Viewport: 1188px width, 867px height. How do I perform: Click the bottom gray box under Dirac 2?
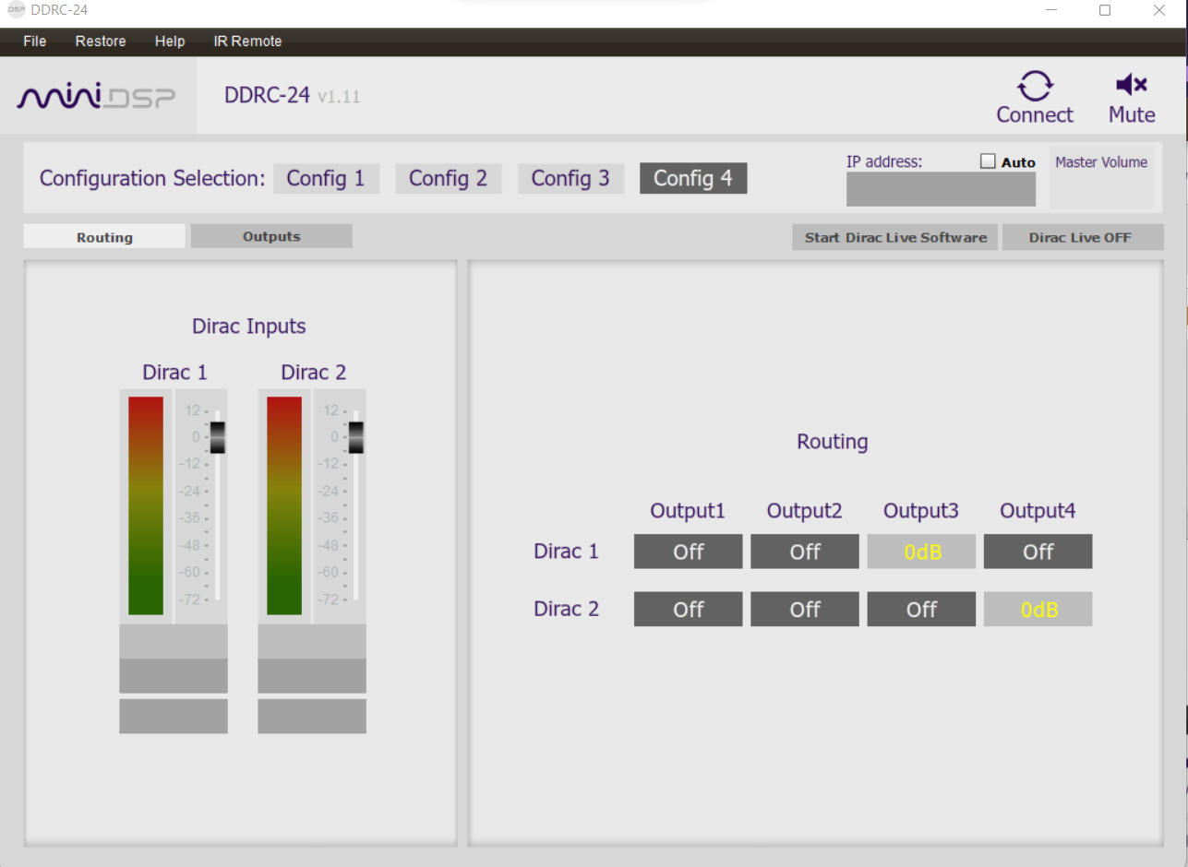point(312,716)
